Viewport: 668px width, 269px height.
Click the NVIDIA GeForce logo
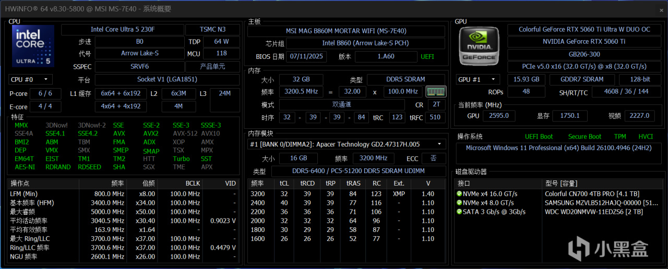click(x=479, y=46)
